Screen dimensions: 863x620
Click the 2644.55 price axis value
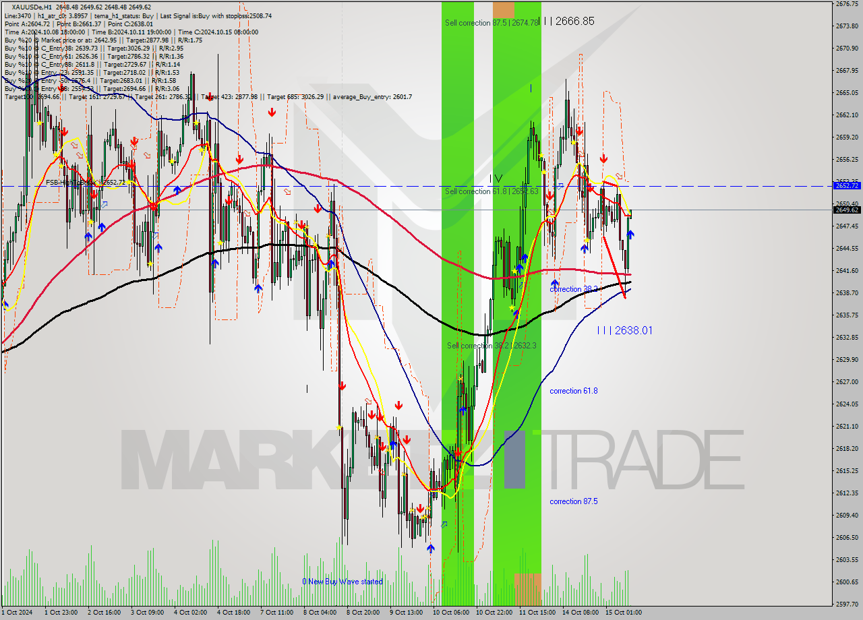pyautogui.click(x=847, y=248)
